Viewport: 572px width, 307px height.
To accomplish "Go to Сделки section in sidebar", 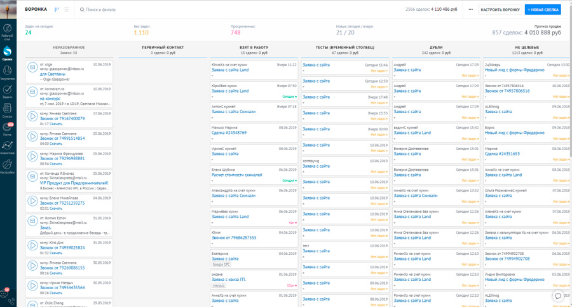I will coord(7,53).
